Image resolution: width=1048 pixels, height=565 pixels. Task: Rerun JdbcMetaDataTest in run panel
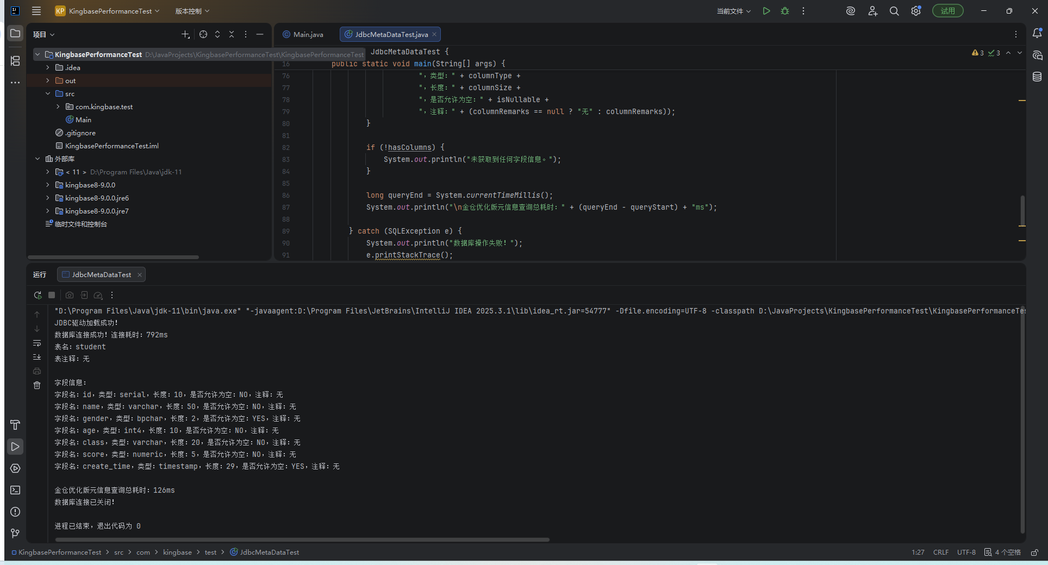[38, 295]
